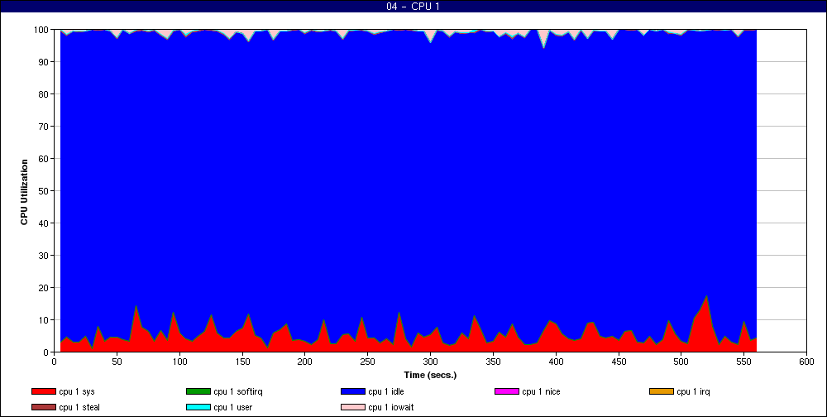Image resolution: width=827 pixels, height=417 pixels.
Task: Select the 'cpu 1 steal' legend label
Action: pyautogui.click(x=79, y=408)
